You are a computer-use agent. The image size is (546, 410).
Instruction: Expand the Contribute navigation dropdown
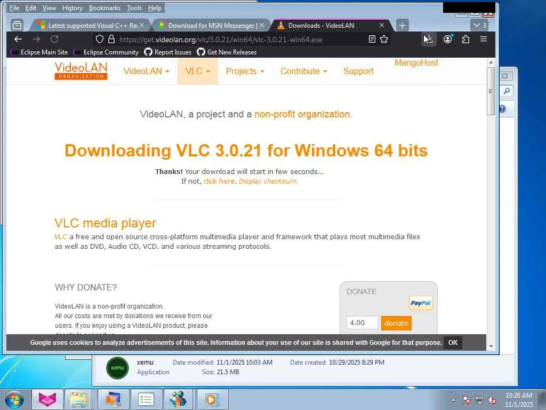pyautogui.click(x=303, y=71)
